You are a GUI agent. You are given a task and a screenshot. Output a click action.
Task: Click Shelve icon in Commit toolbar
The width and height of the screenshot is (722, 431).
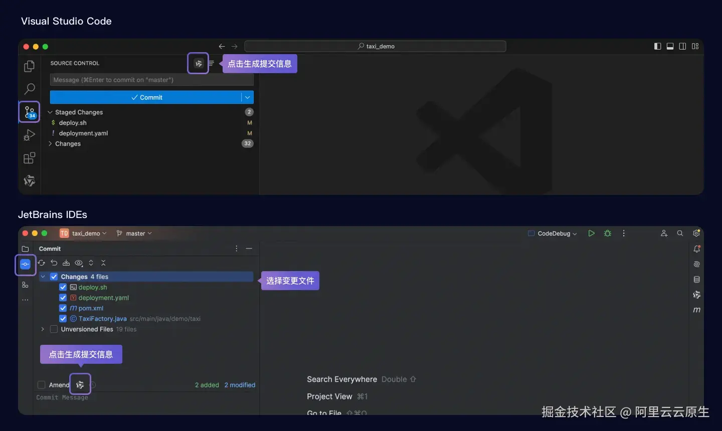[x=66, y=263]
